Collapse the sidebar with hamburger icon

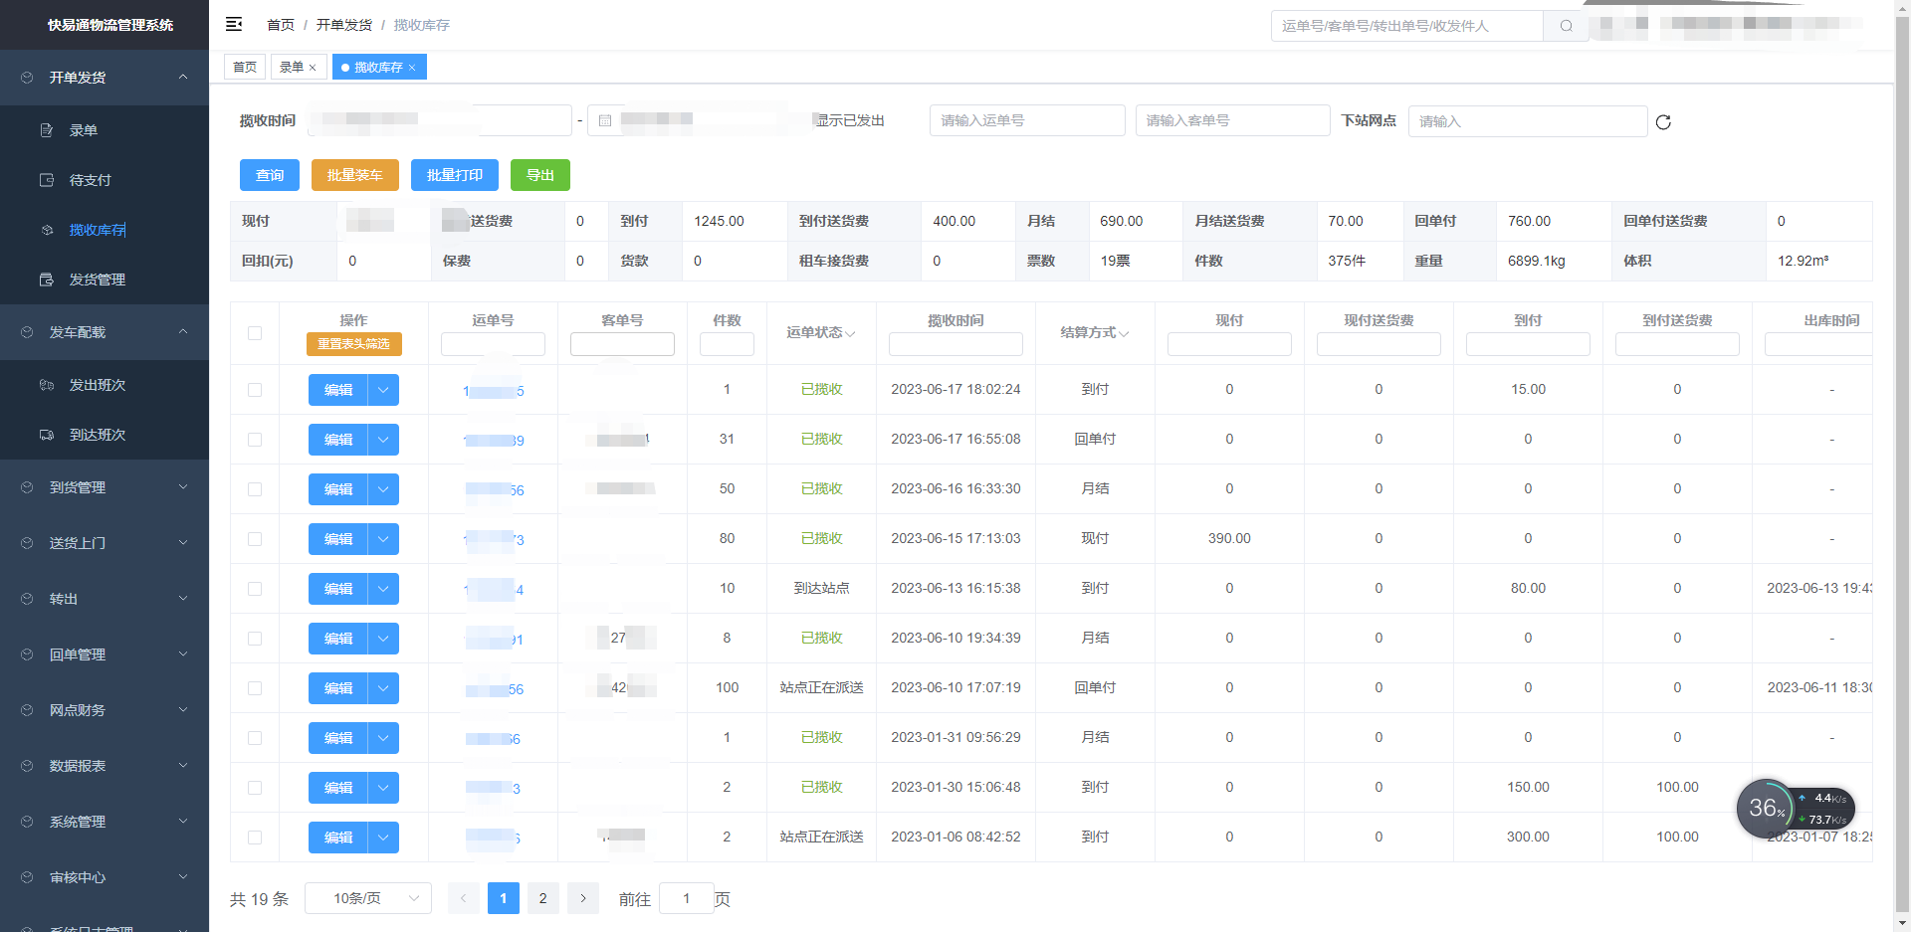[x=234, y=24]
